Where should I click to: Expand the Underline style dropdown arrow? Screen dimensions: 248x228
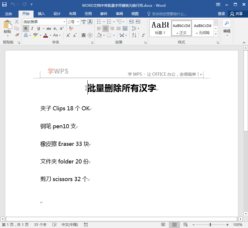tap(44, 28)
